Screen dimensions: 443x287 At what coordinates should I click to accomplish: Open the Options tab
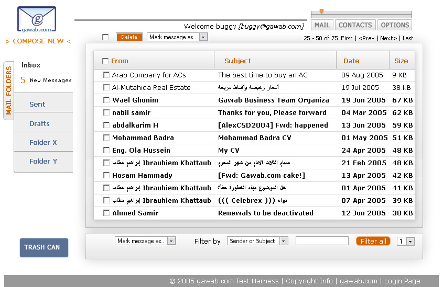[x=395, y=25]
